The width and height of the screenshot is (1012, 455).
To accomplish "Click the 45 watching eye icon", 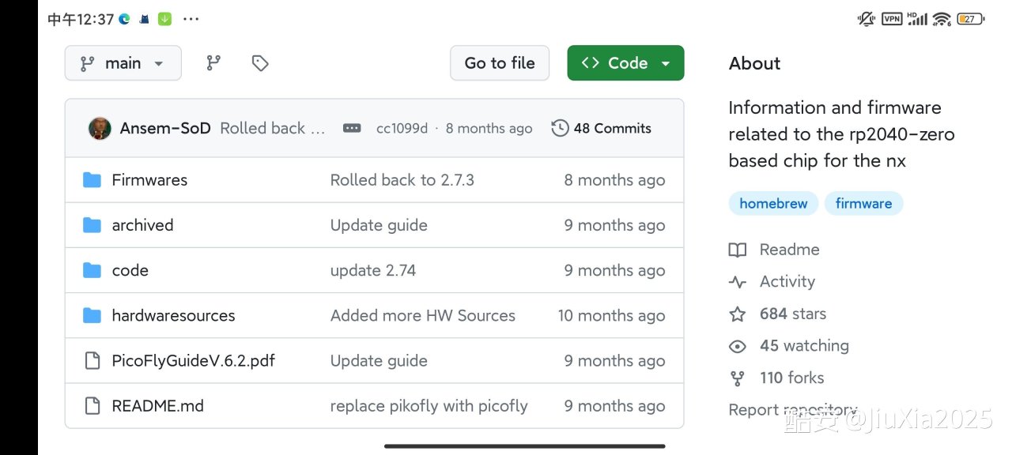I will [738, 346].
